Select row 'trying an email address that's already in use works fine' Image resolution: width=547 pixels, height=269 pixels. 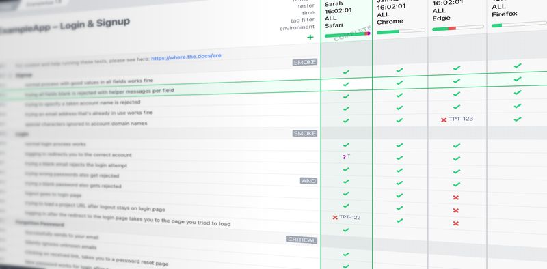pos(89,113)
